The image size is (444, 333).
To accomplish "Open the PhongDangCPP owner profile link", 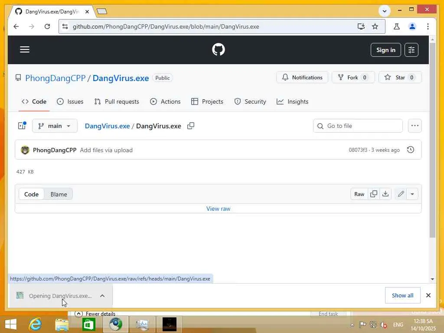I will (x=55, y=78).
